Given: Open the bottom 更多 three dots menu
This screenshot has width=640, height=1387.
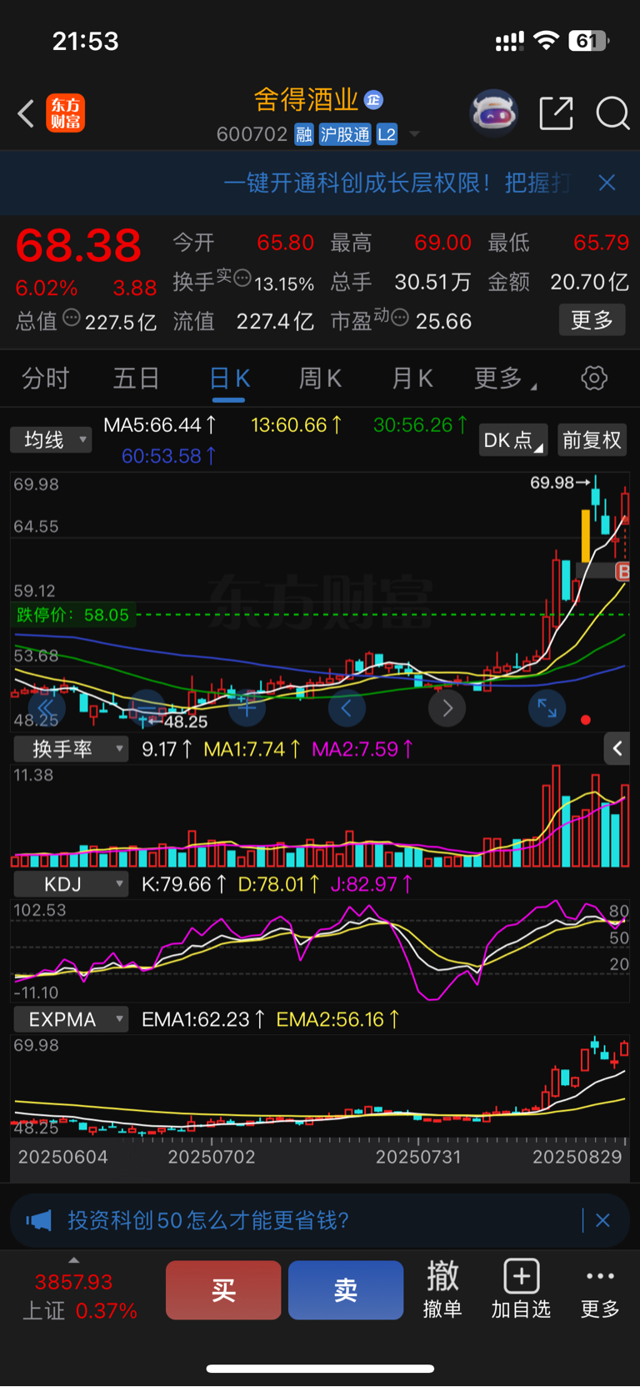Looking at the screenshot, I should [600, 1289].
